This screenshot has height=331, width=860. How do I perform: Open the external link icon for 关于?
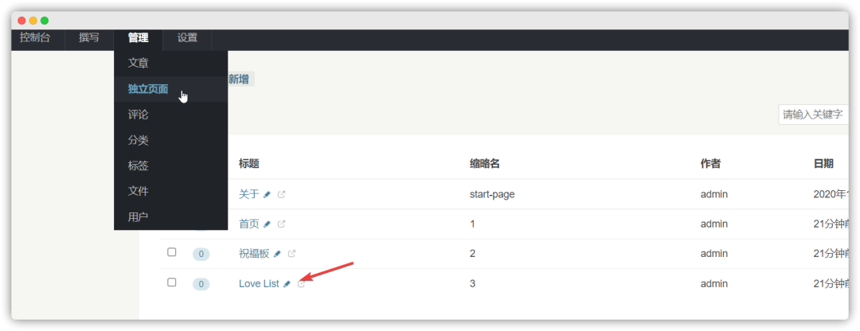tap(281, 194)
